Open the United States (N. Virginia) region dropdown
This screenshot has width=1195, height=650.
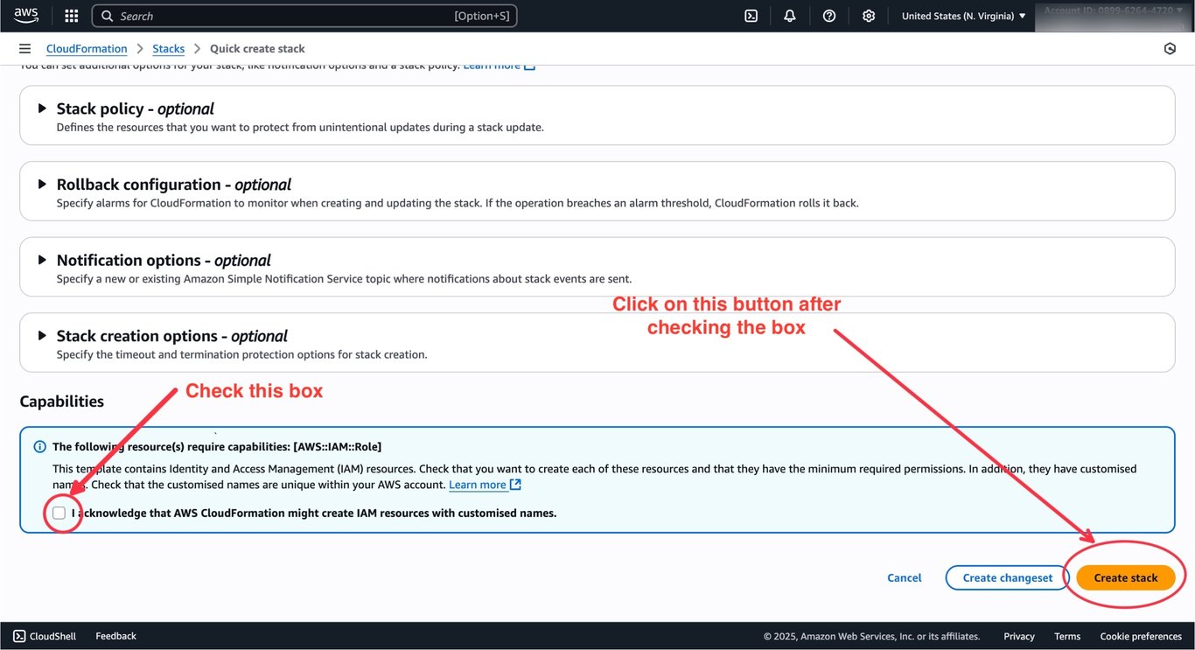coord(963,16)
